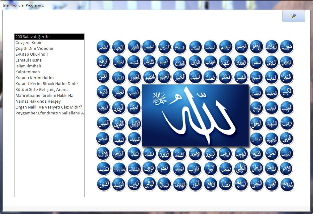313x214 pixels.
Task: Click the Al-Awwal (الأول) name medallion
Action: (x=103, y=153)
